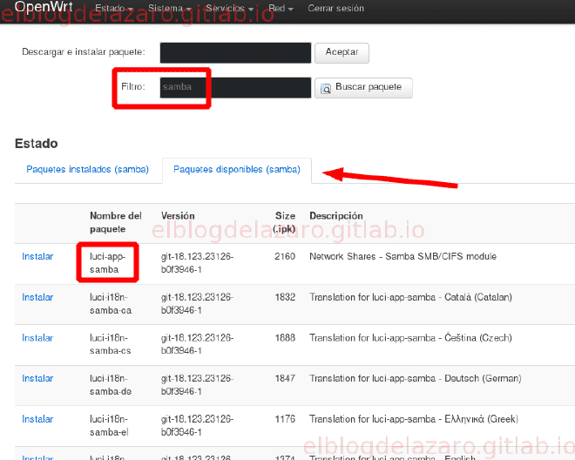
Task: Select package name luci-i18n-samba-de
Action: (111, 385)
